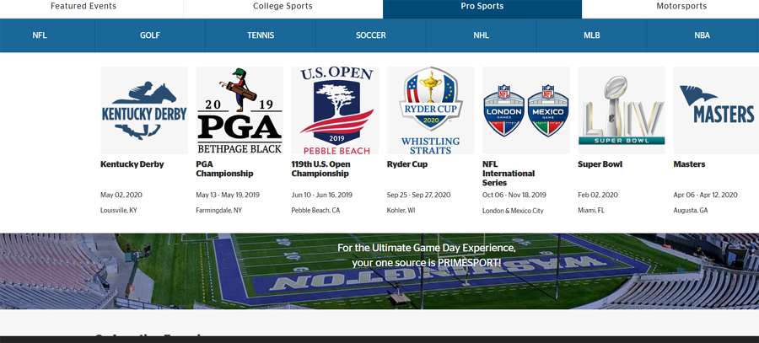Go to the Motorsports tab

point(681,7)
